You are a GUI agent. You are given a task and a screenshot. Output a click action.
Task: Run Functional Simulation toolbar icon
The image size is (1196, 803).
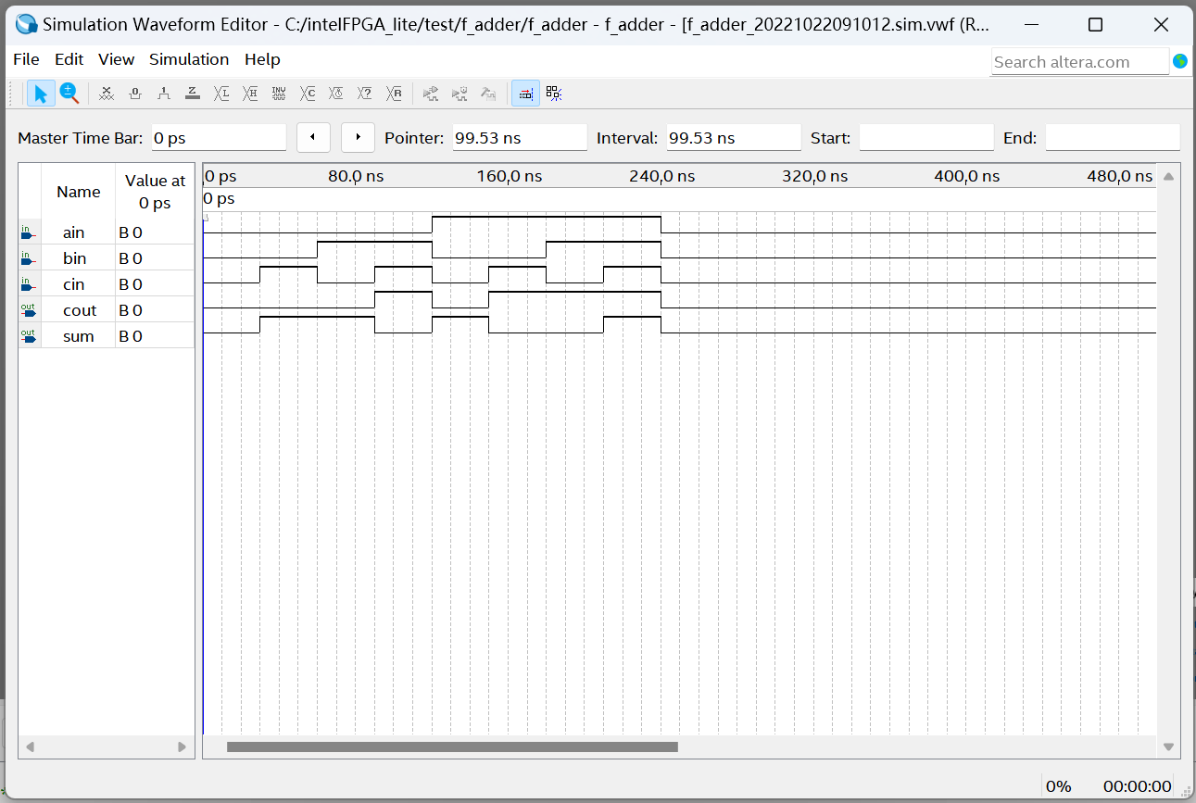point(431,94)
